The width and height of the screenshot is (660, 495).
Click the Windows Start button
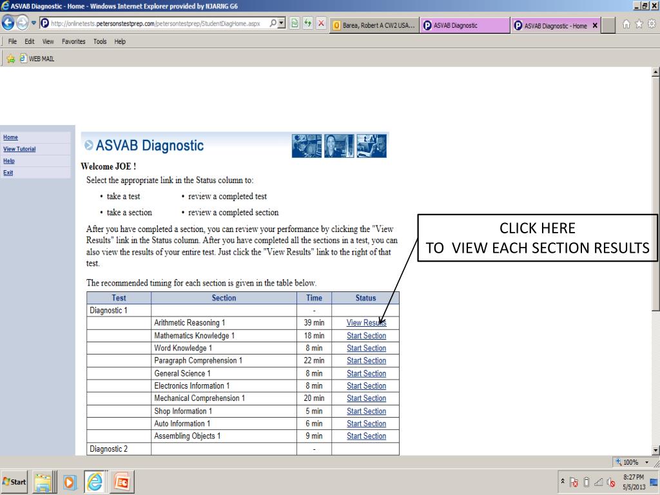tap(14, 482)
